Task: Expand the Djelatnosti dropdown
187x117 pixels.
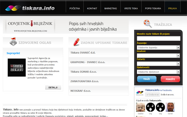Action: coord(158,72)
